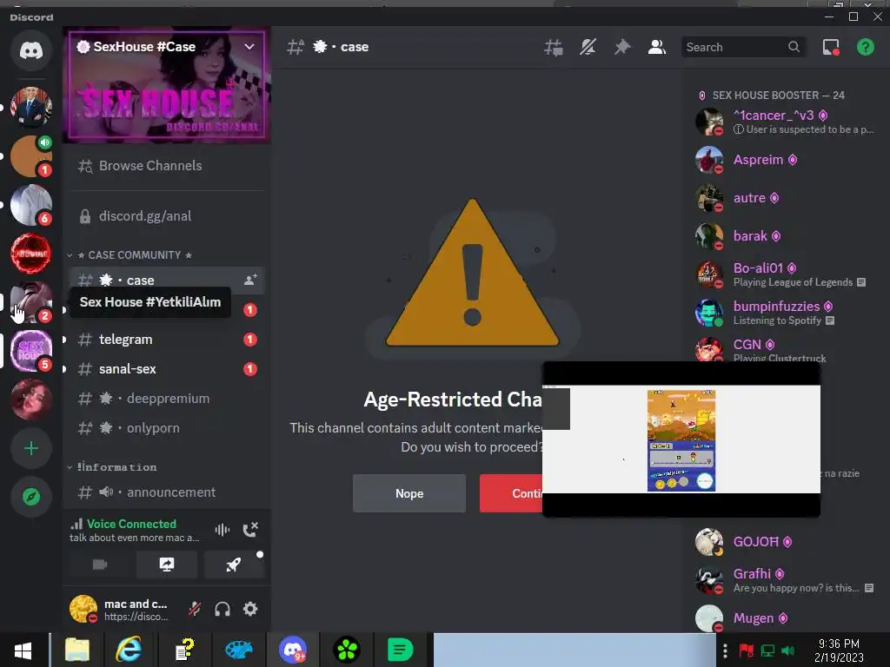This screenshot has height=667, width=890.
Task: Click the game stream popout preview
Action: [x=681, y=439]
